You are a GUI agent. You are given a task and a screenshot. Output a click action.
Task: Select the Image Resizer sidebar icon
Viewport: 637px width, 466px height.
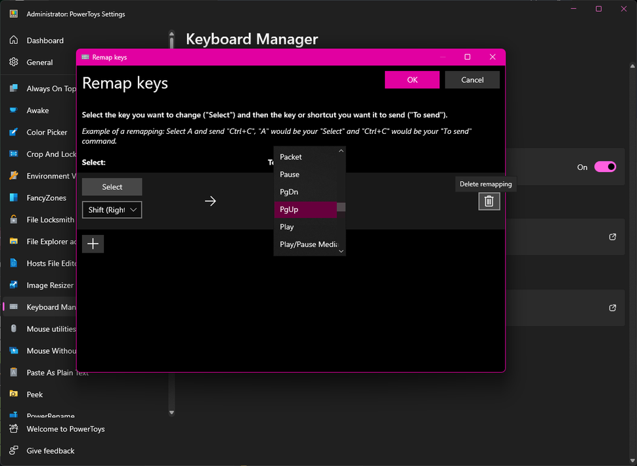[13, 285]
